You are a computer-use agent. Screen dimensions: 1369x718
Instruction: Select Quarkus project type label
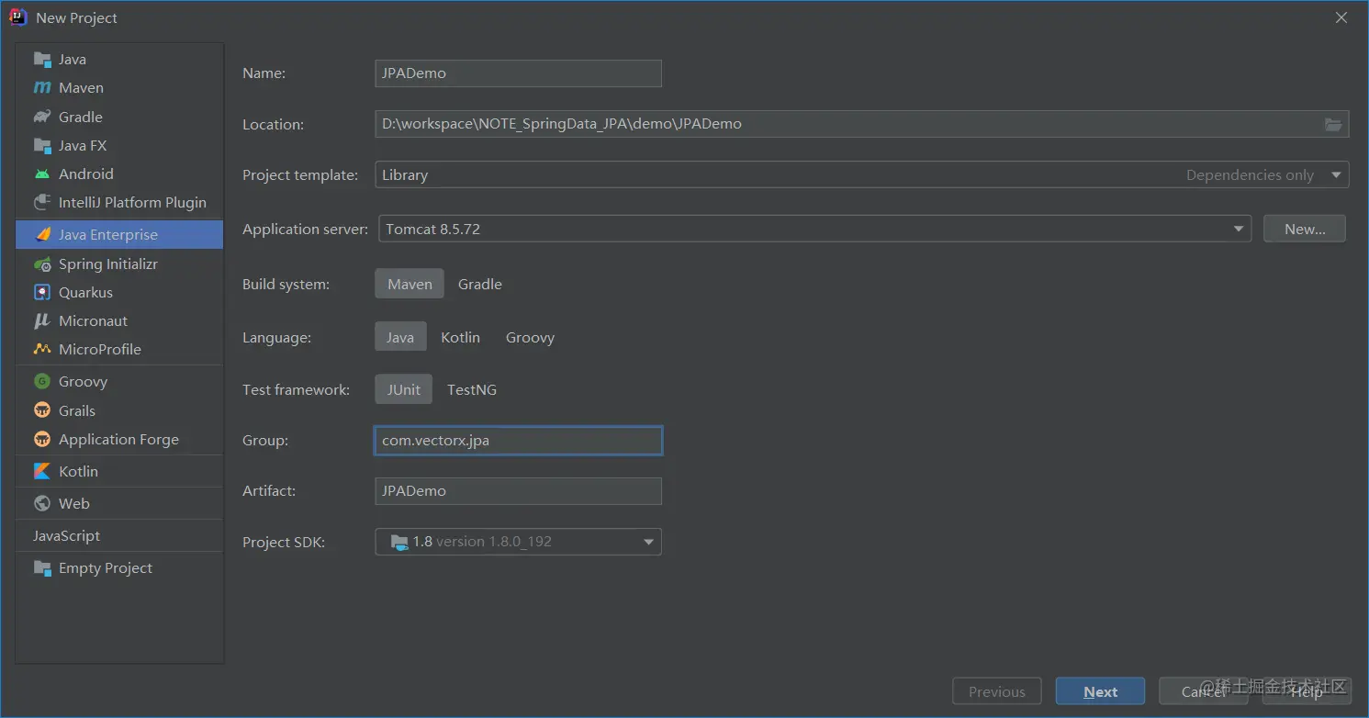tap(85, 292)
